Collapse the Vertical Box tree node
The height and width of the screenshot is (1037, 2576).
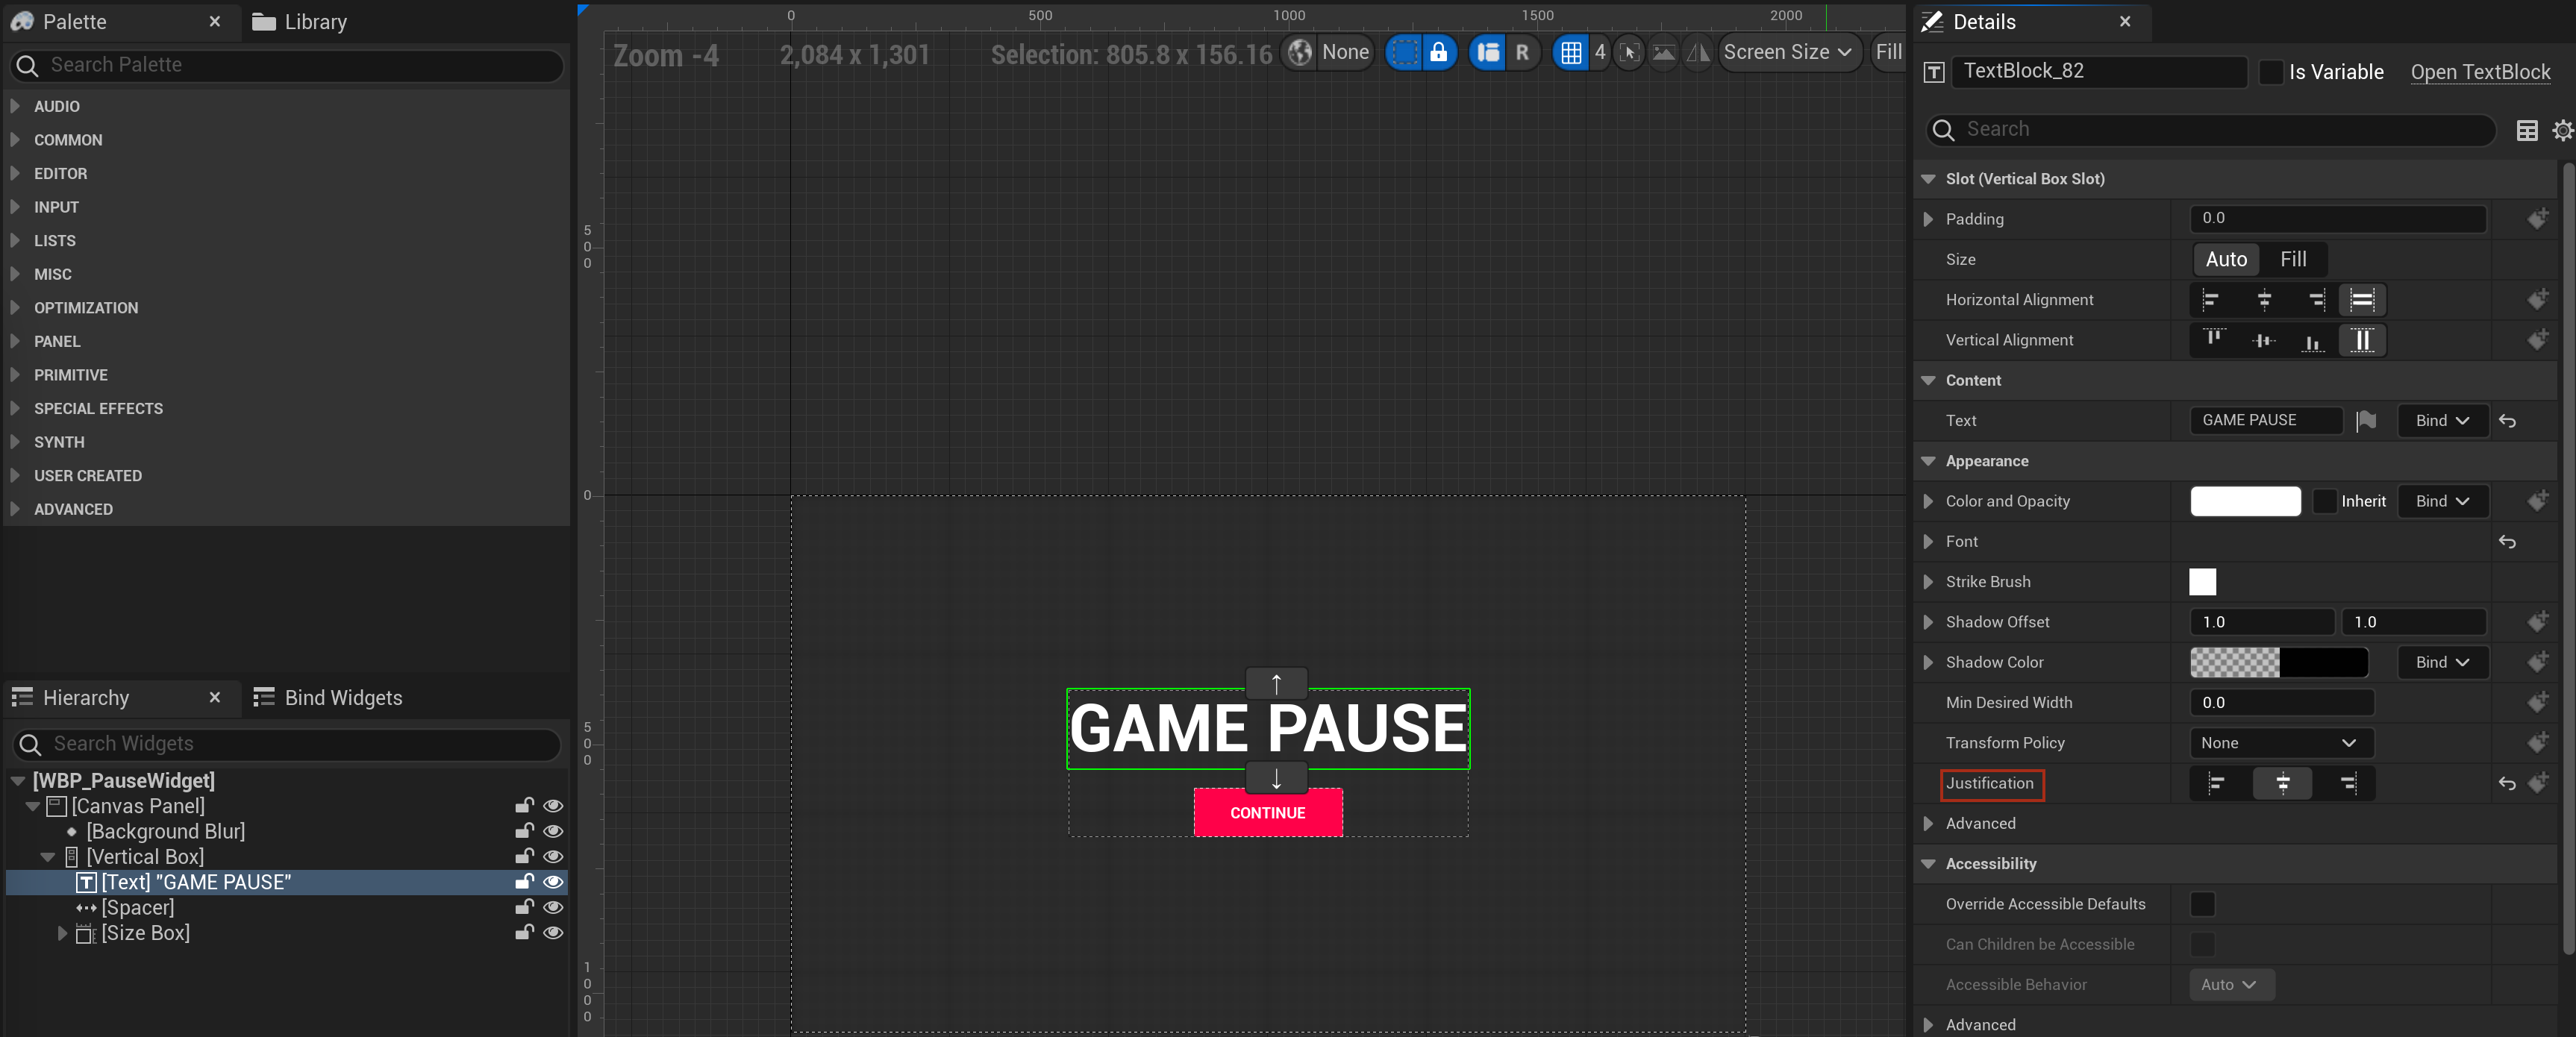tap(48, 857)
